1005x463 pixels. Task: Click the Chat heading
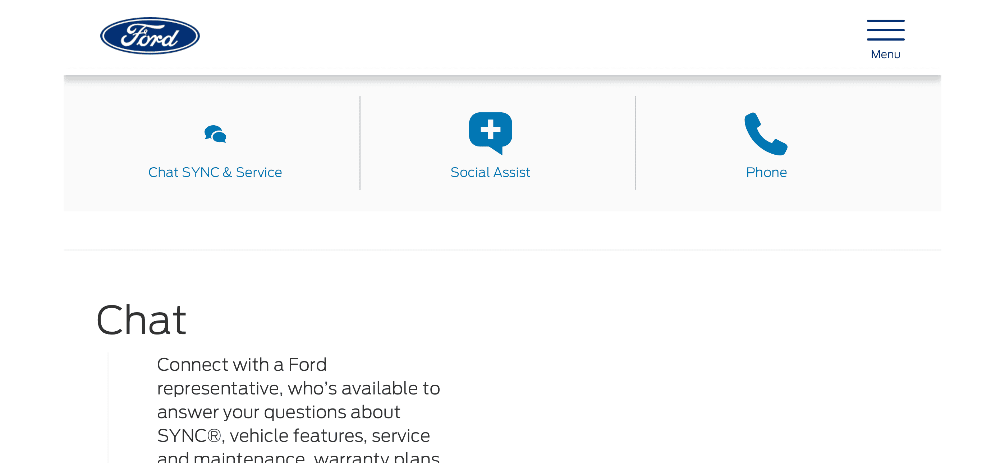(x=141, y=319)
